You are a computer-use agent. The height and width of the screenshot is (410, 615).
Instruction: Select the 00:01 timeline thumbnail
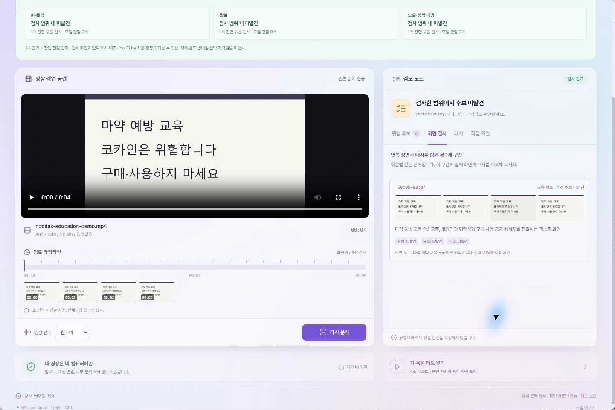point(80,292)
